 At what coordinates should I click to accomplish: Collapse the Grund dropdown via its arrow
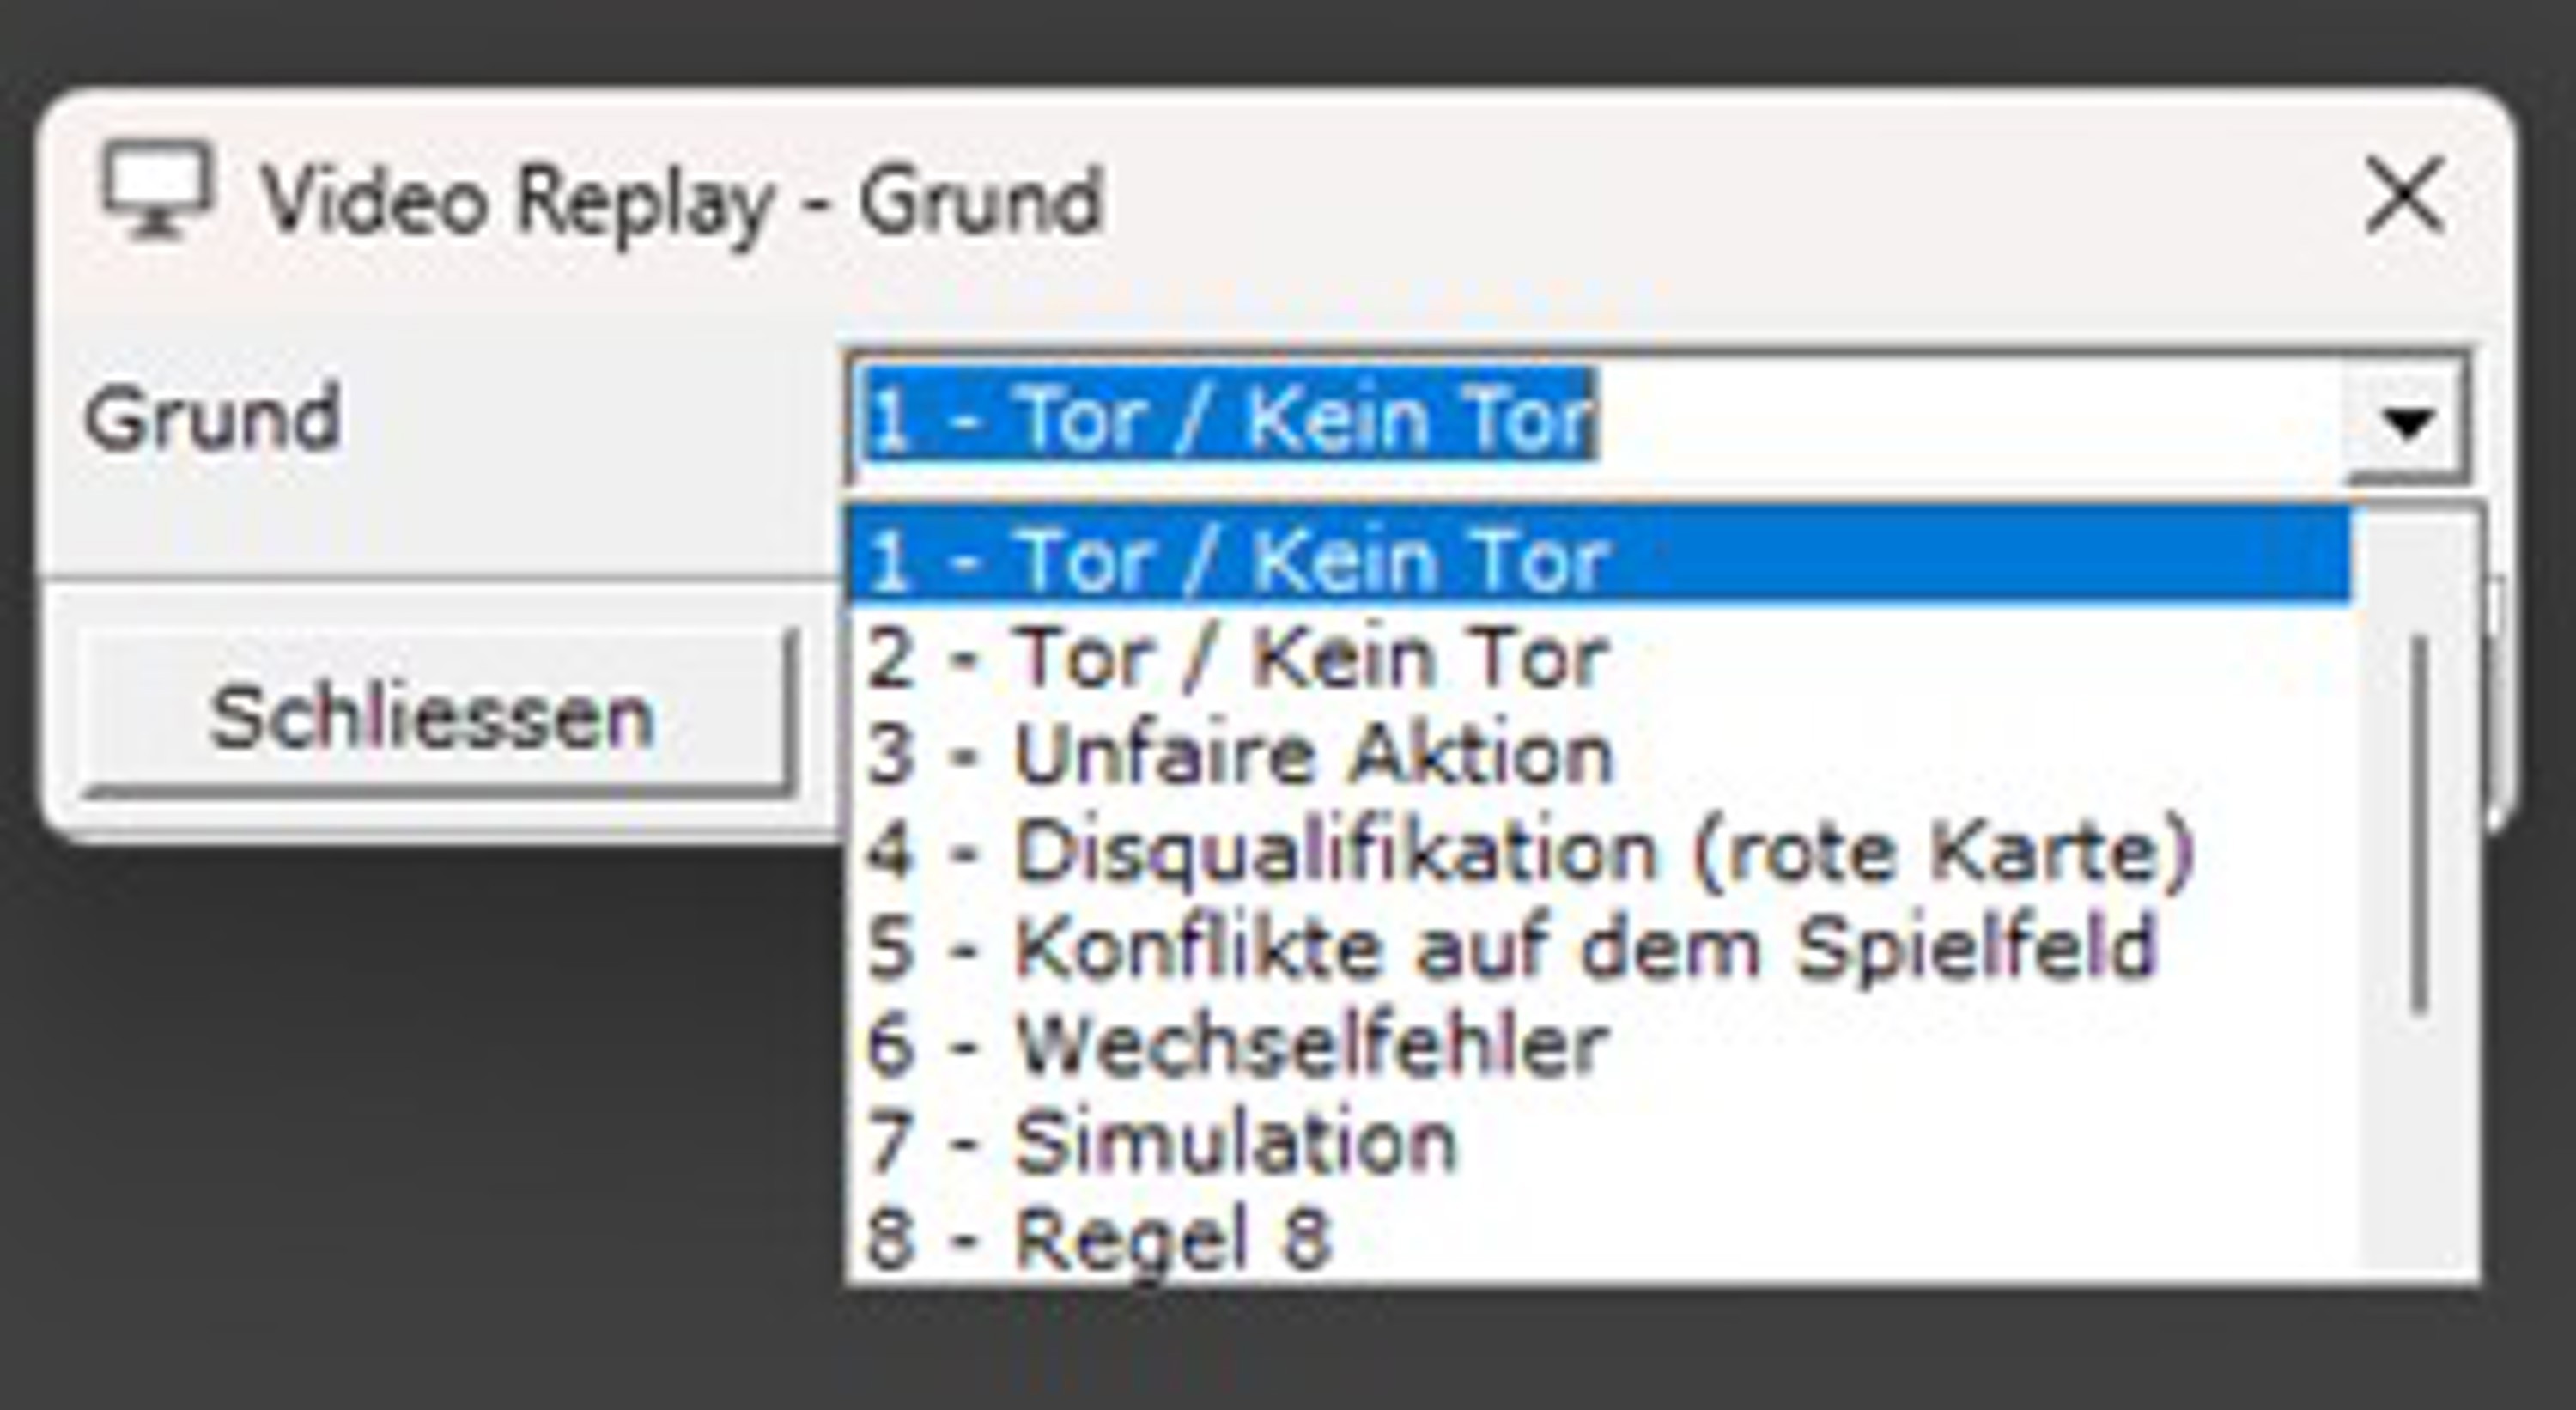coord(2408,420)
